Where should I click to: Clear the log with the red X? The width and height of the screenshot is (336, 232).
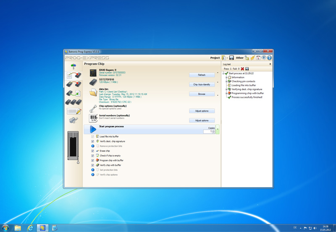point(242,69)
